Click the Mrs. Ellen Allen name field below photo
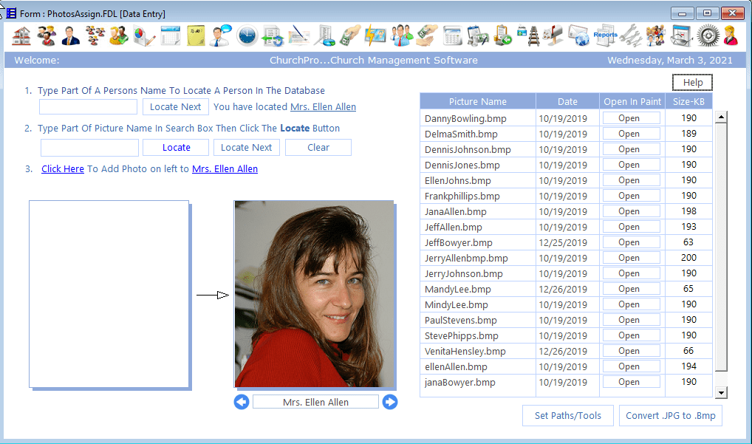752x444 pixels. pyautogui.click(x=315, y=402)
